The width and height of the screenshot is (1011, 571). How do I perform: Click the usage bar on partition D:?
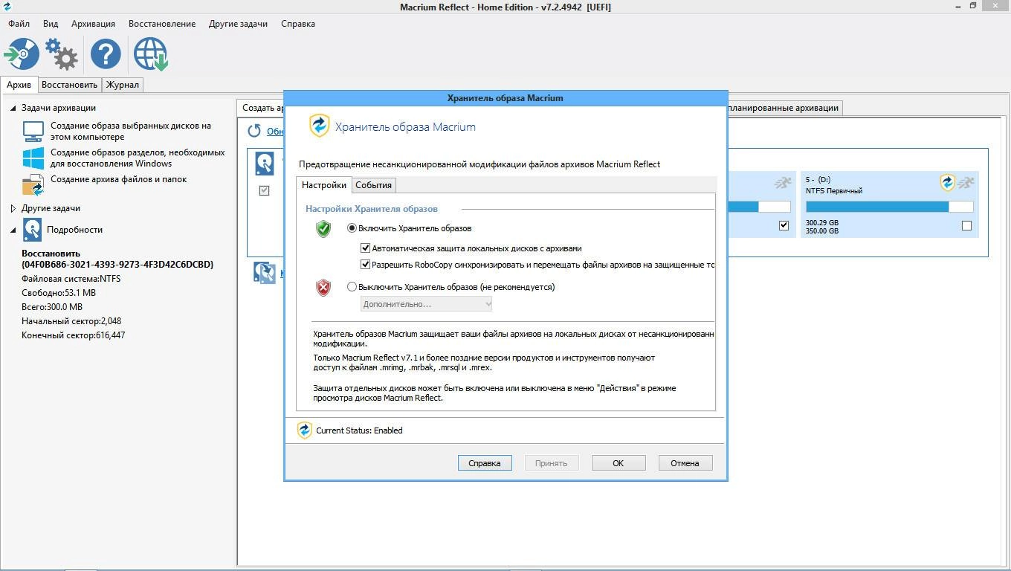tap(890, 207)
